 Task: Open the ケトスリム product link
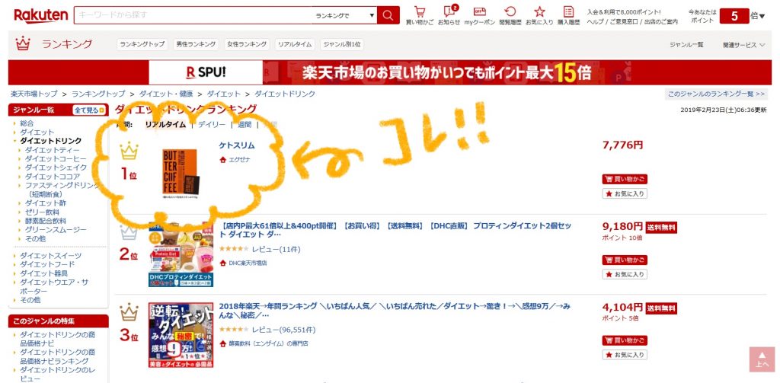coord(237,145)
